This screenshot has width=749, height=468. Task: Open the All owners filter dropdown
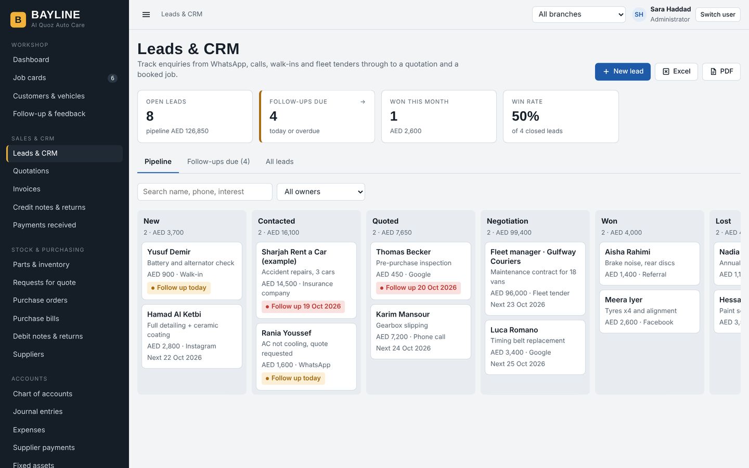coord(321,192)
